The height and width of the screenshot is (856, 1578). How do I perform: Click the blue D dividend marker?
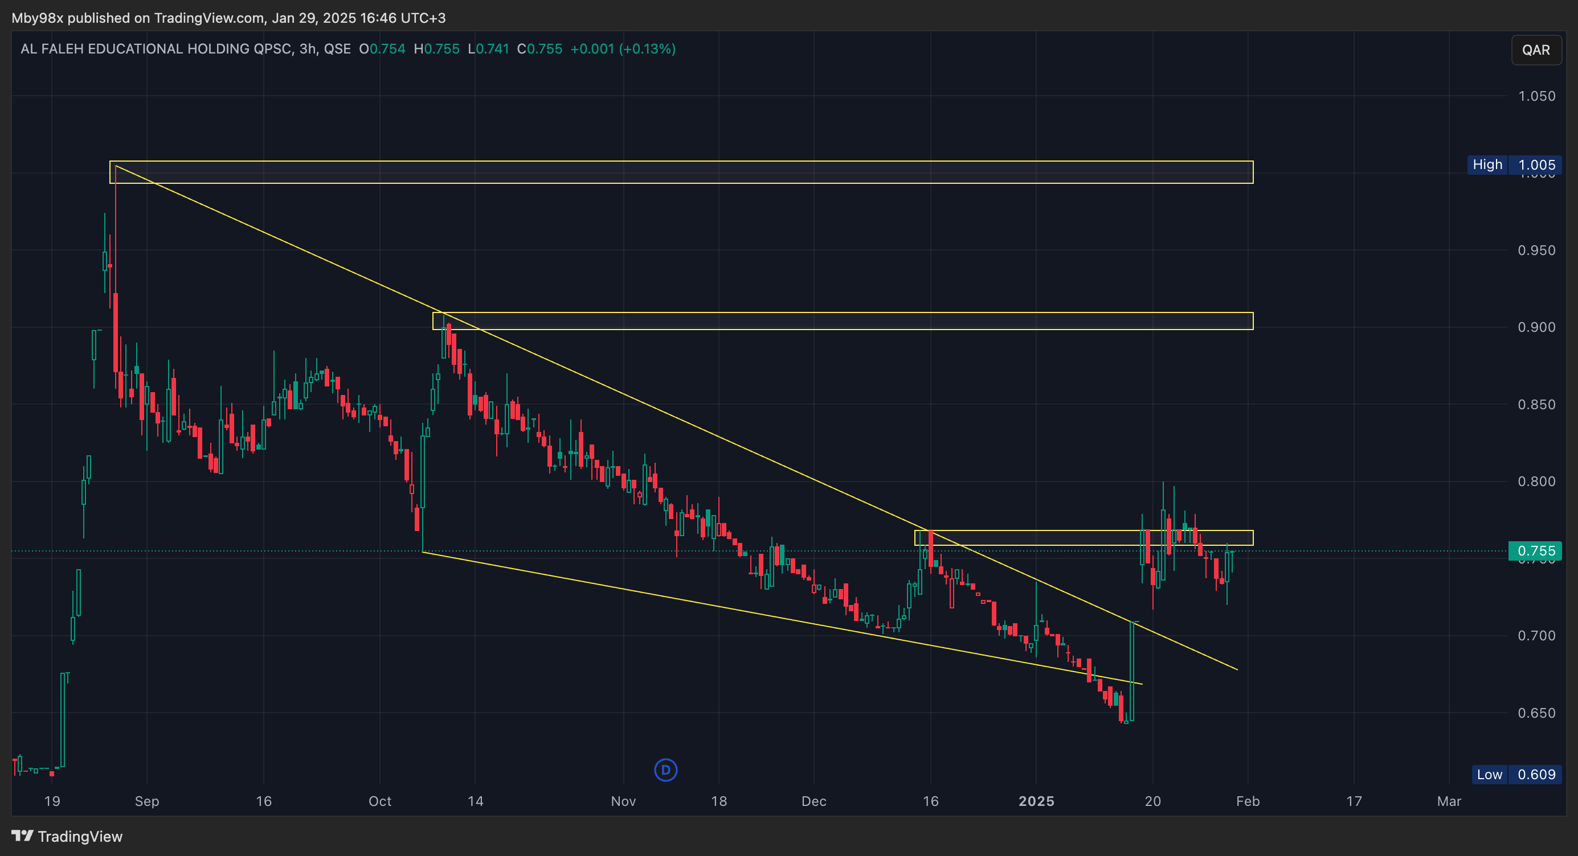click(x=665, y=769)
